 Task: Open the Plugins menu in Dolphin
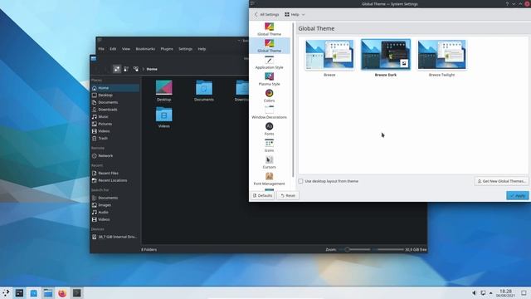pos(167,49)
